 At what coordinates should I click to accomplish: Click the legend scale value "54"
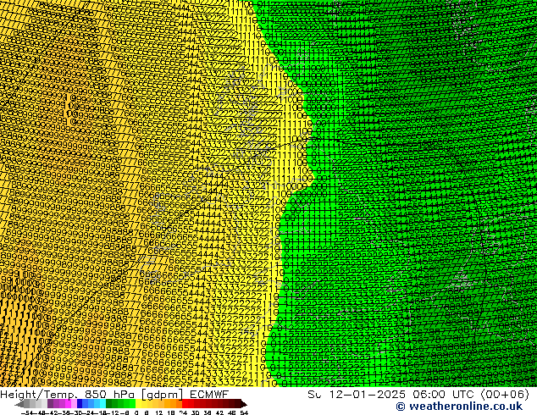245,413
